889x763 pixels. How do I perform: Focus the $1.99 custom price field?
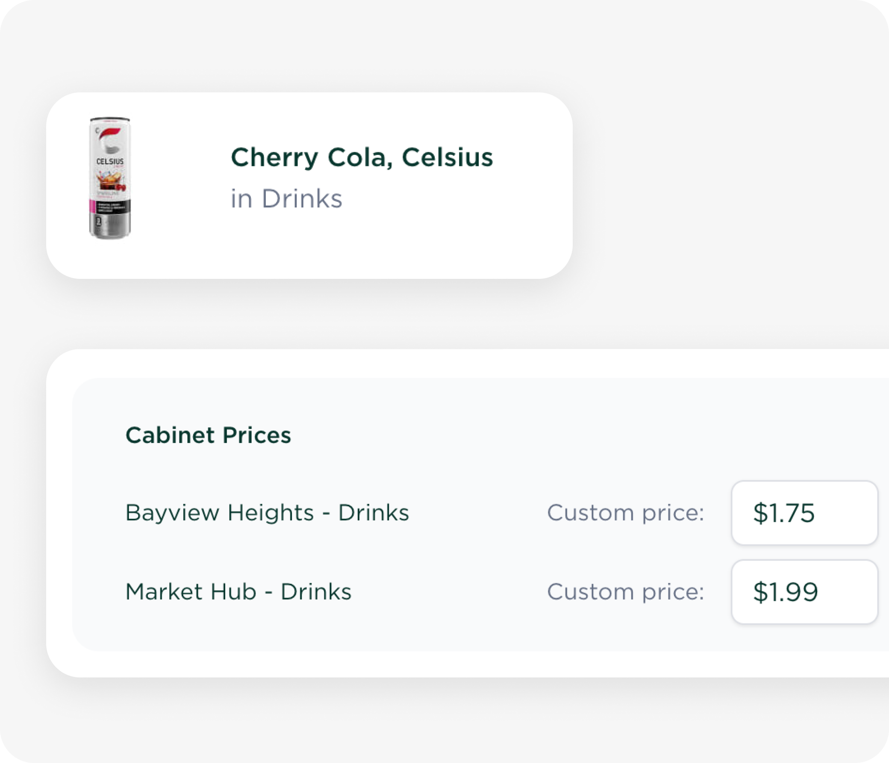pos(804,591)
